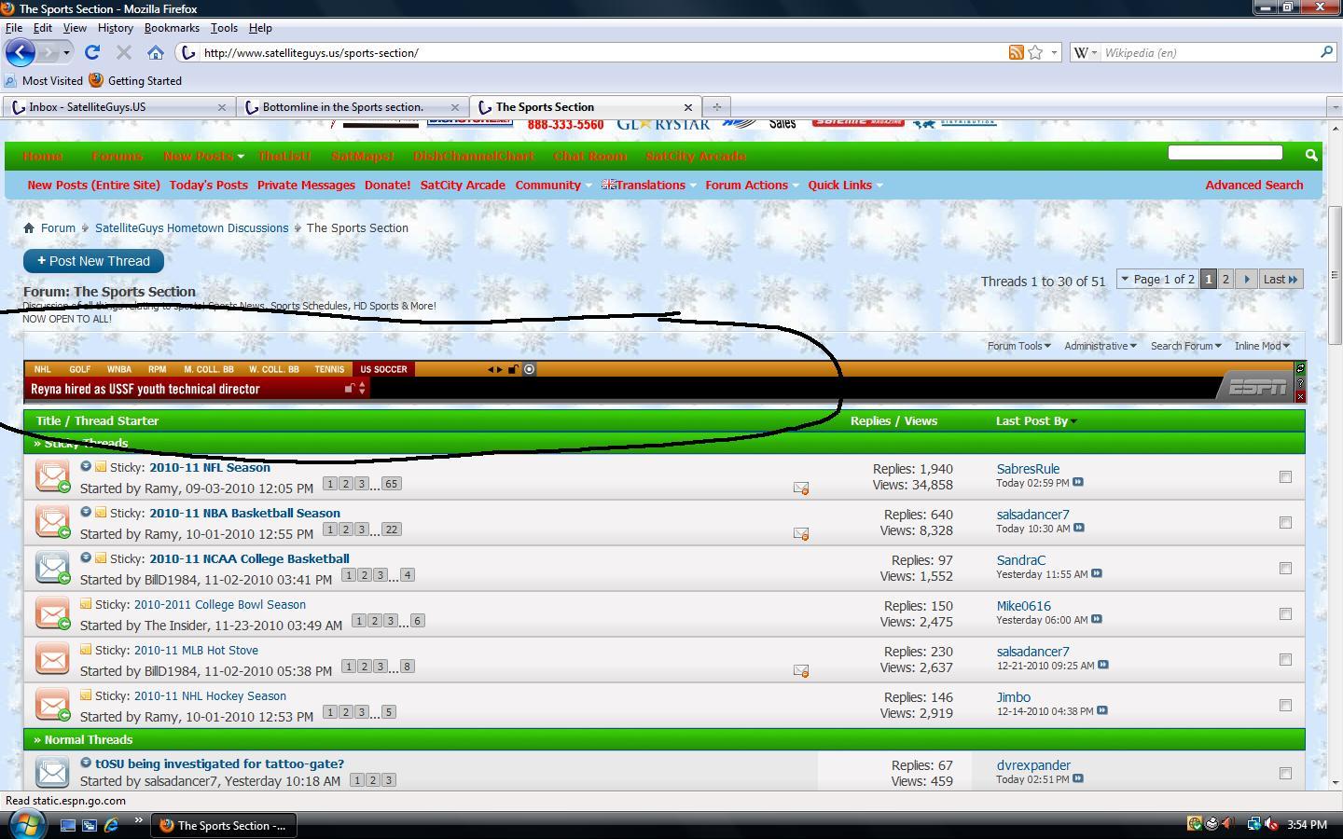Open the Bookmarks menu
Screen dimensions: 1343x839
point(172,28)
